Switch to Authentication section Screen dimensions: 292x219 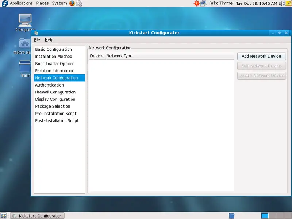(x=59, y=85)
